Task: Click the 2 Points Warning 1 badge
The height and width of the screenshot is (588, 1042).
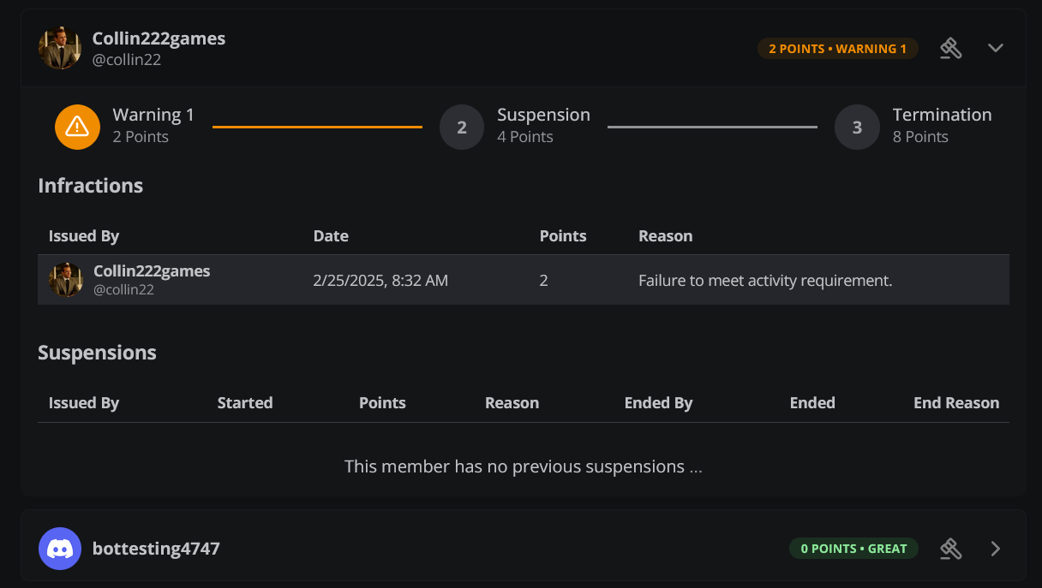Action: tap(837, 49)
